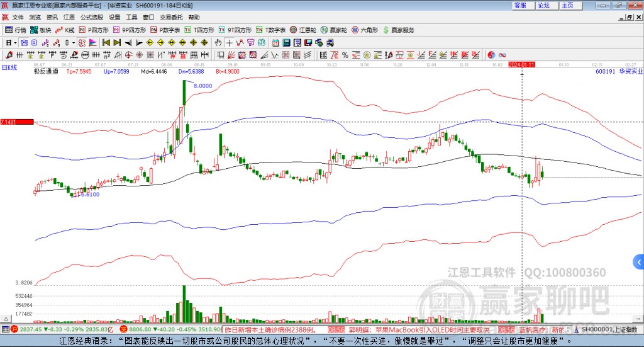Click the blue infinity symbol icon

(502, 55)
